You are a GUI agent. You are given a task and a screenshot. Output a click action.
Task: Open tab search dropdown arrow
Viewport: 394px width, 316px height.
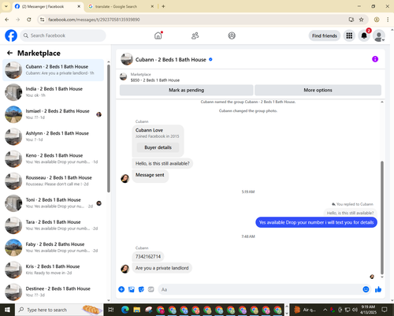pos(6,6)
